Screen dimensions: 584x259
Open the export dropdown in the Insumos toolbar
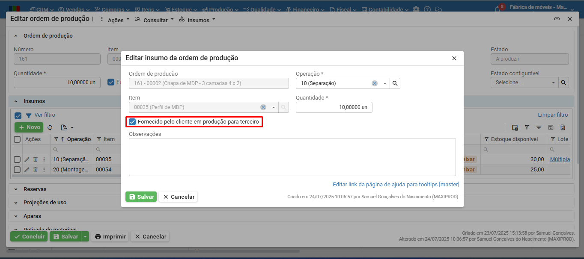67,127
